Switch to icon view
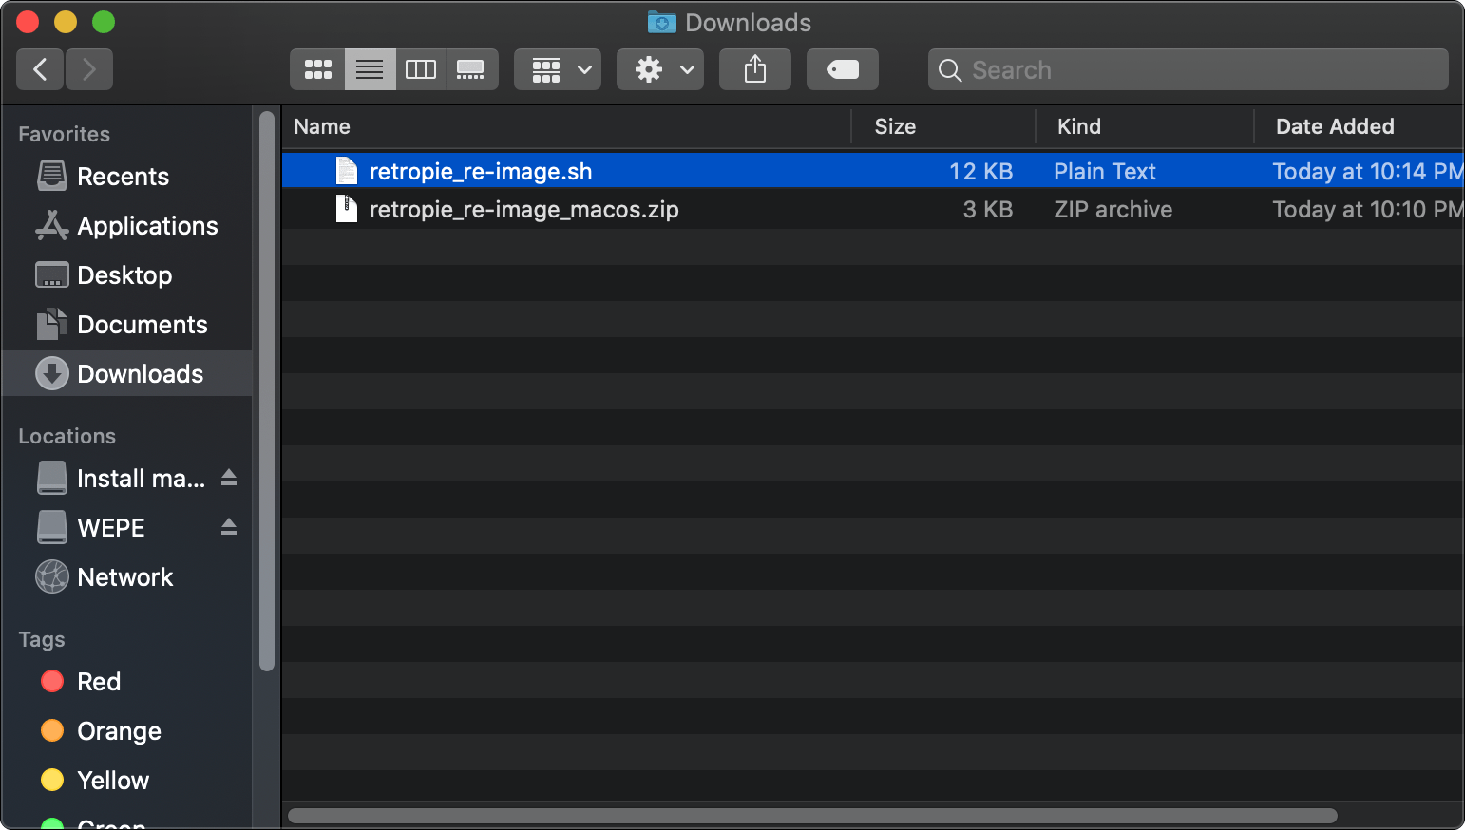This screenshot has height=830, width=1465. point(317,69)
